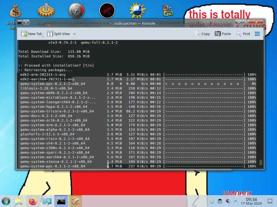Open the Konsole hamburger menu
This screenshot has height=207, width=277.
[257, 34]
